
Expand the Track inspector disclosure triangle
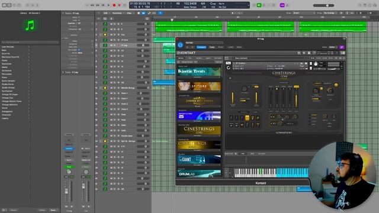pos(63,72)
